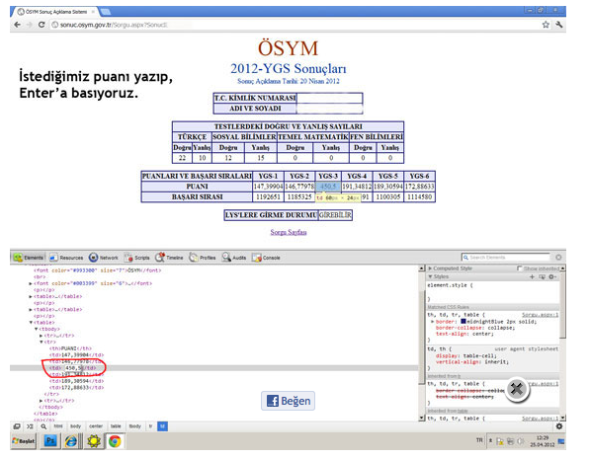Enable the Show inherited checkbox

[520, 268]
